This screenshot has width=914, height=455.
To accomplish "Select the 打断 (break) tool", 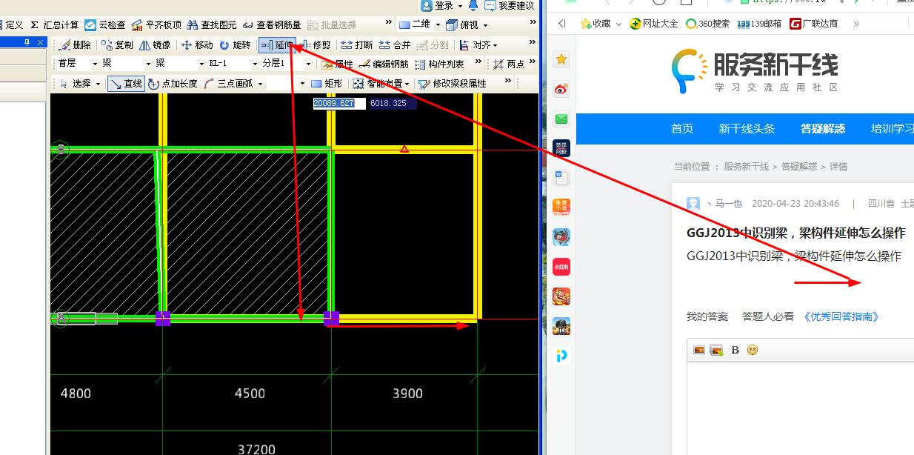I will [x=357, y=45].
